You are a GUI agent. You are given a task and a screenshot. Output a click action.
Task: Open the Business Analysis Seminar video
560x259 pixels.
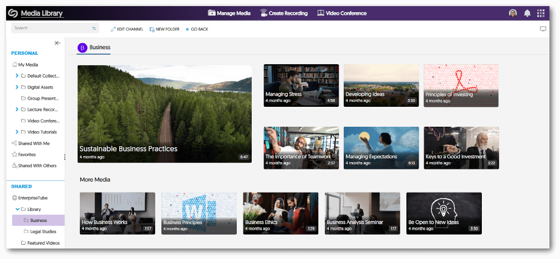tap(363, 214)
